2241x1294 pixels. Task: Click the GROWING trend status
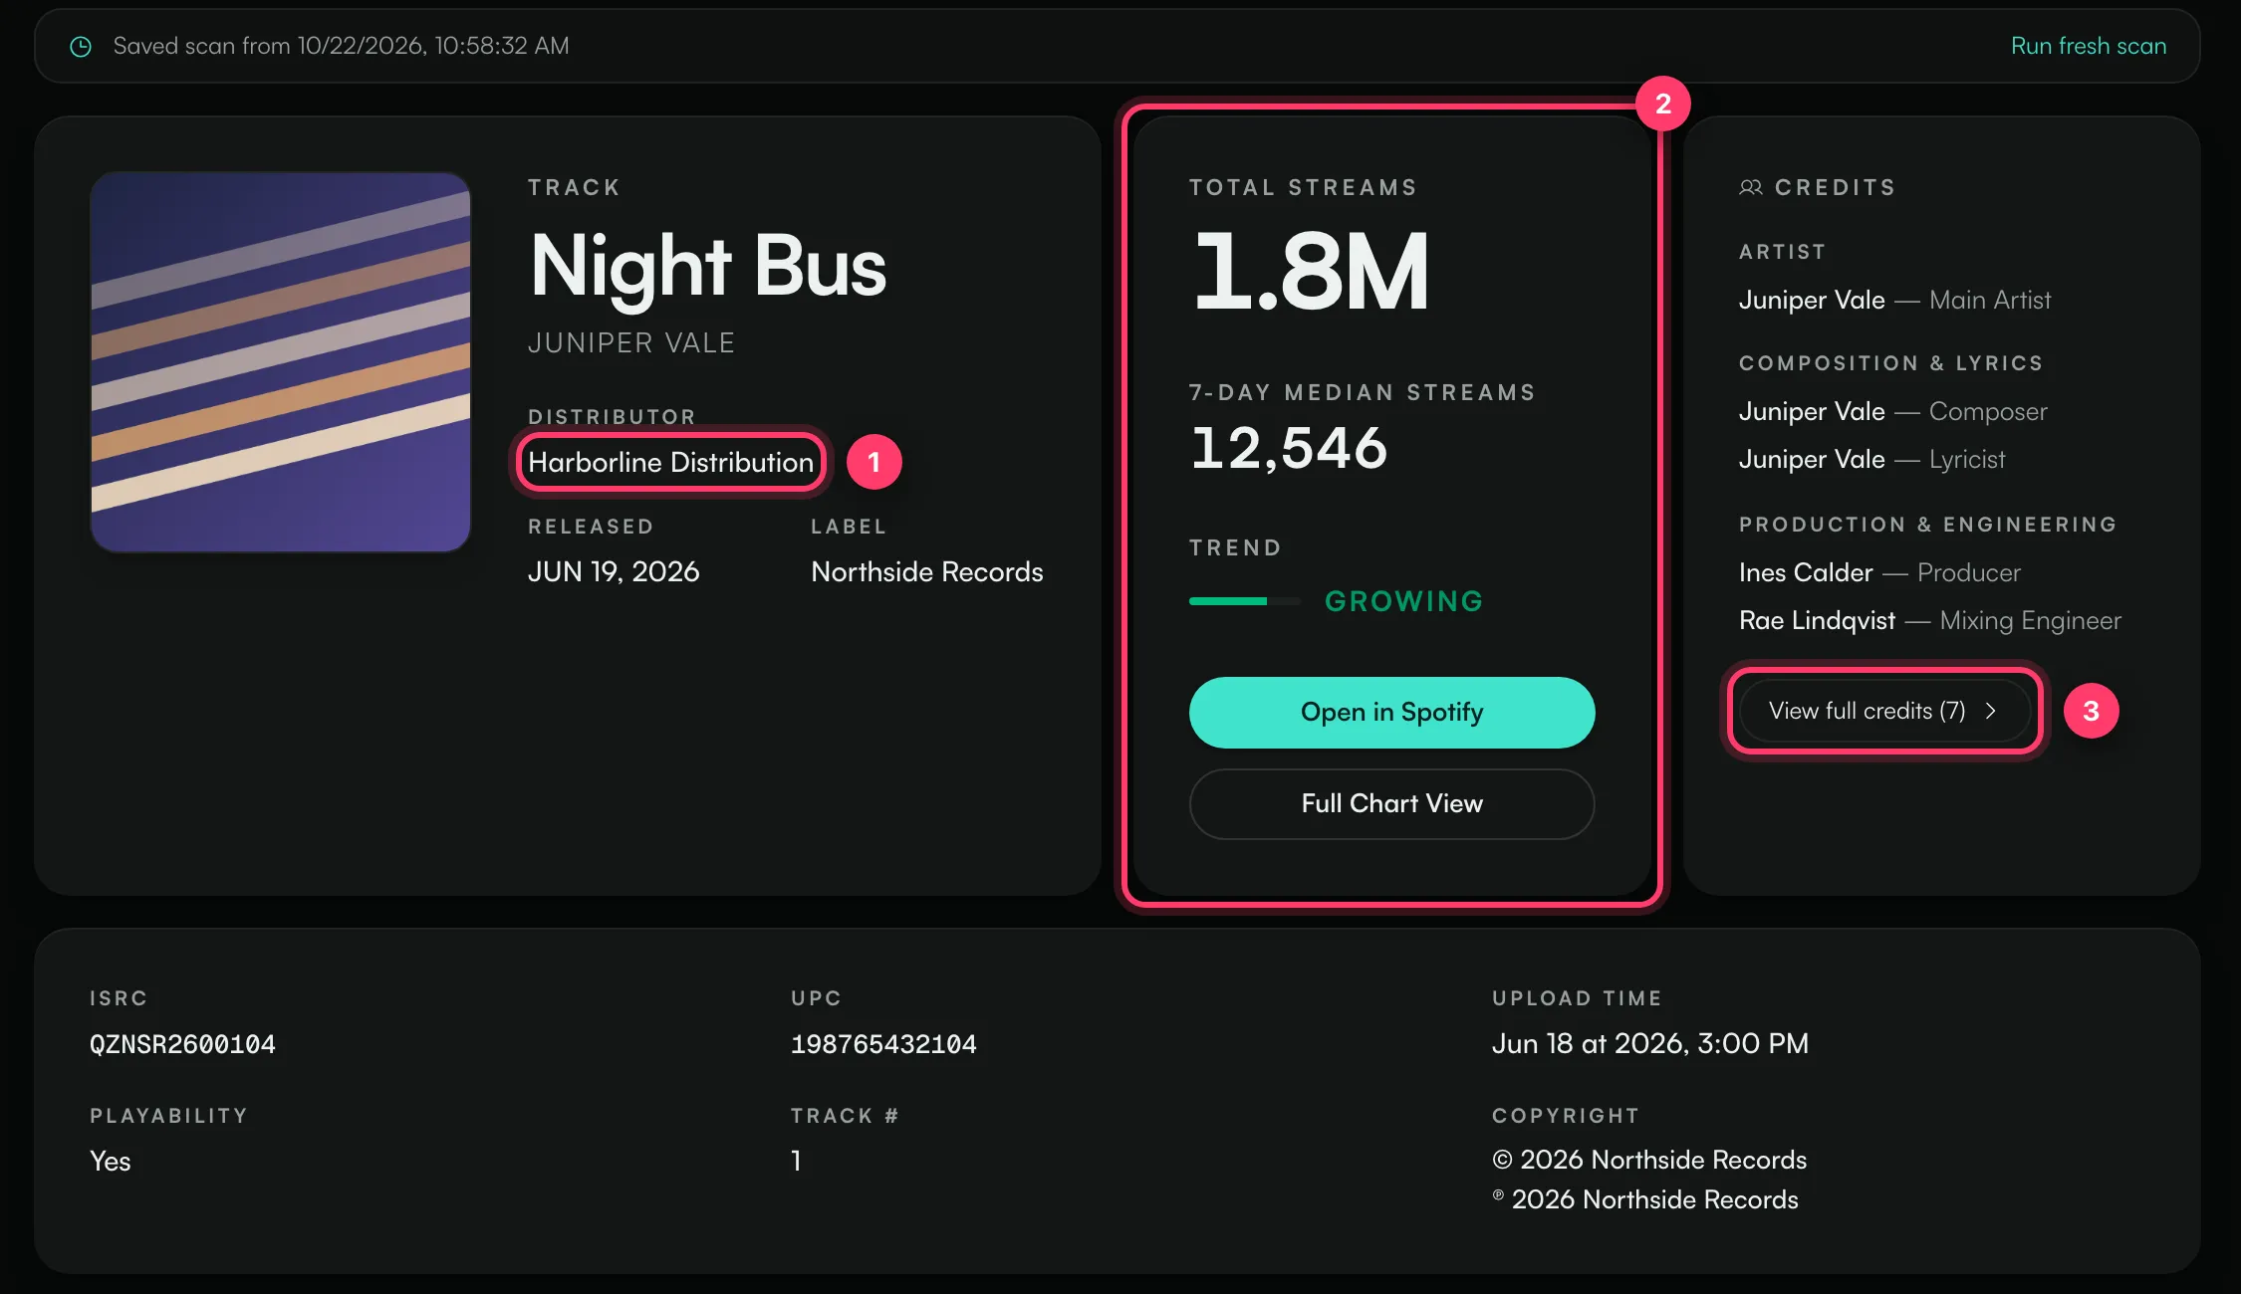[1403, 601]
